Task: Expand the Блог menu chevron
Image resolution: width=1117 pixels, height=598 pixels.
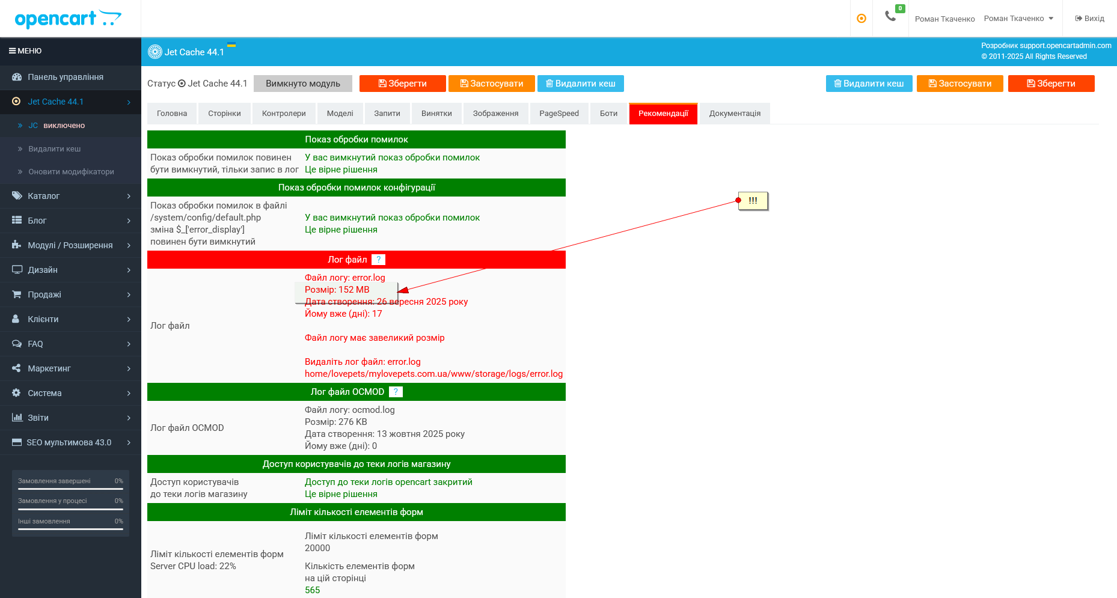Action: (x=129, y=221)
